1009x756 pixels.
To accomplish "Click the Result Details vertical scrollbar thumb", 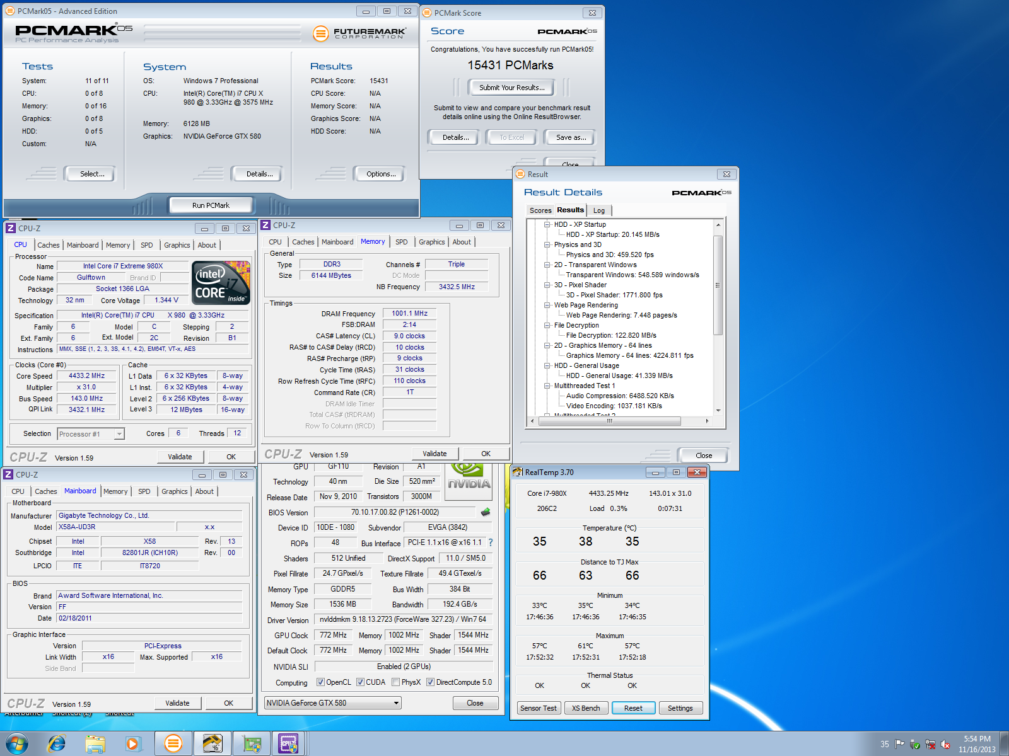I will tap(718, 285).
